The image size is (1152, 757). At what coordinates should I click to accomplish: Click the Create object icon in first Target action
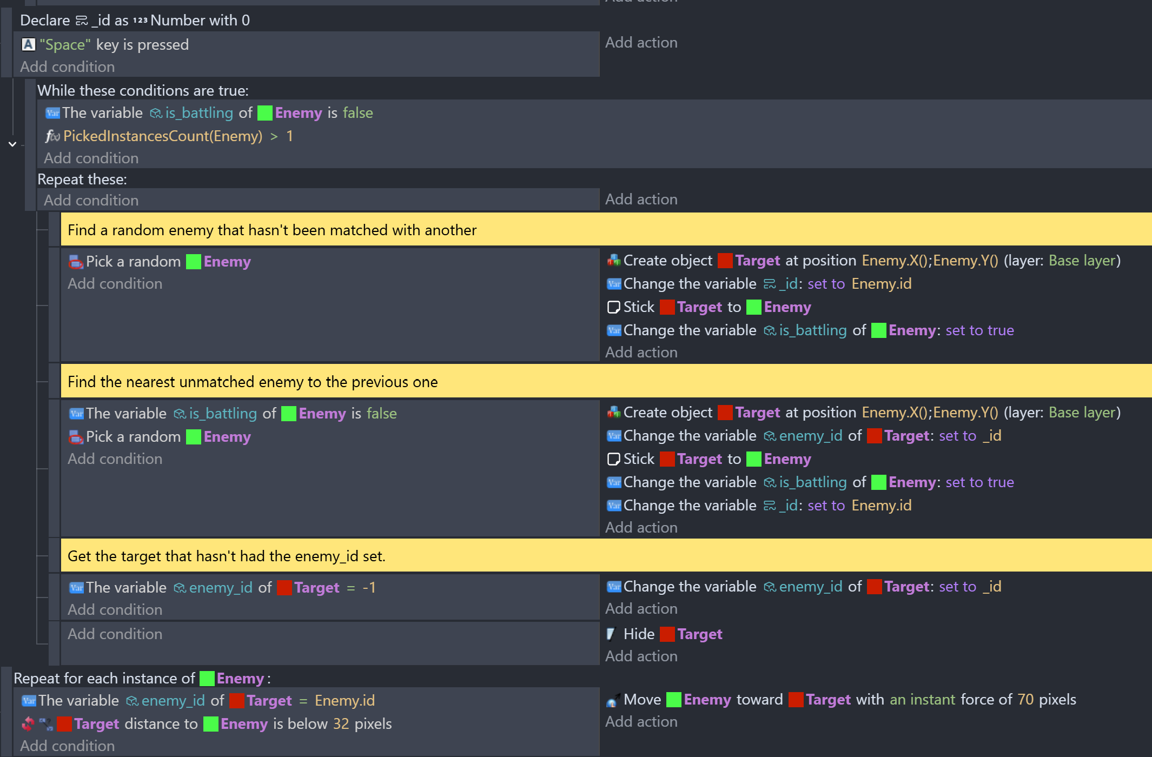click(x=613, y=261)
